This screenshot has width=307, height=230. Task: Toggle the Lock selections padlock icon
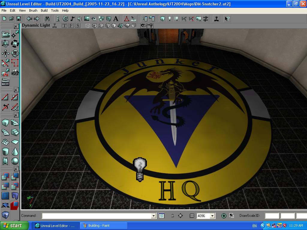pyautogui.click(x=172, y=216)
